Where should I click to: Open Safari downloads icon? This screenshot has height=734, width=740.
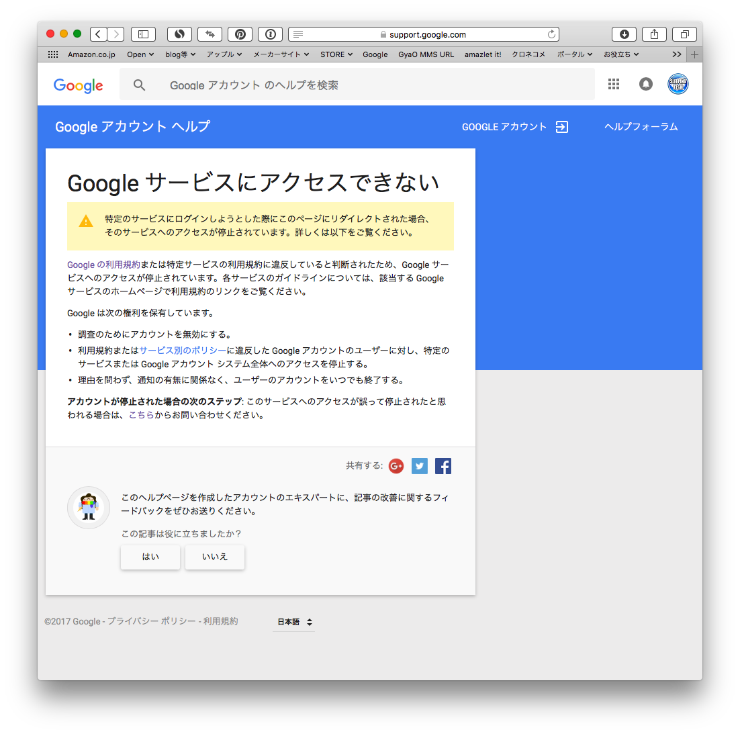624,34
